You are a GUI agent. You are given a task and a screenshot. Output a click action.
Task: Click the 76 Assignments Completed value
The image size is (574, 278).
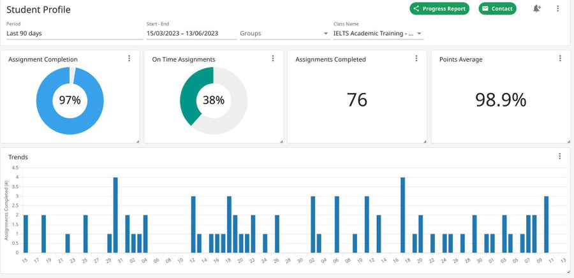tap(357, 100)
